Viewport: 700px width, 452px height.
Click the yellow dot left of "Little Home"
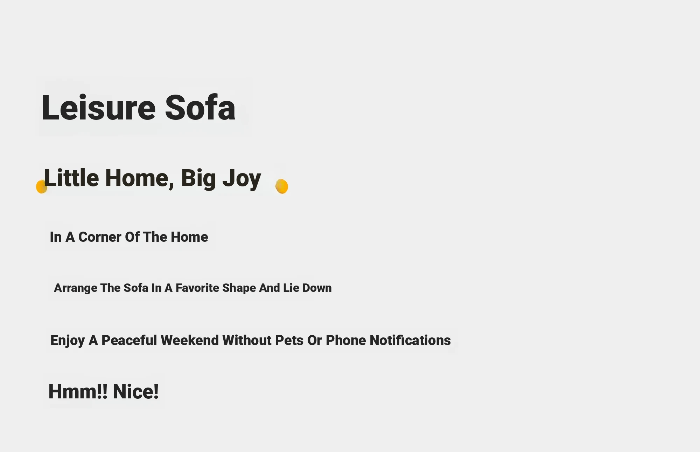point(41,187)
